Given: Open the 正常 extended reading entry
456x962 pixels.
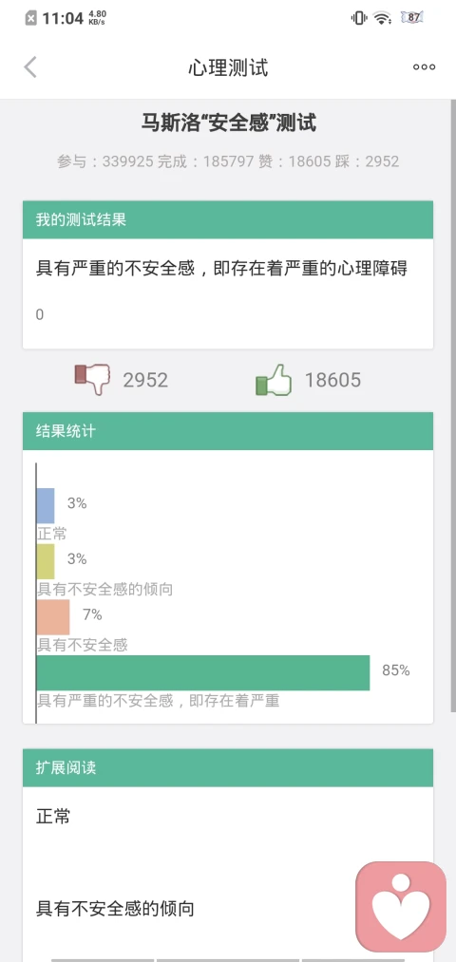Looking at the screenshot, I should [x=53, y=817].
